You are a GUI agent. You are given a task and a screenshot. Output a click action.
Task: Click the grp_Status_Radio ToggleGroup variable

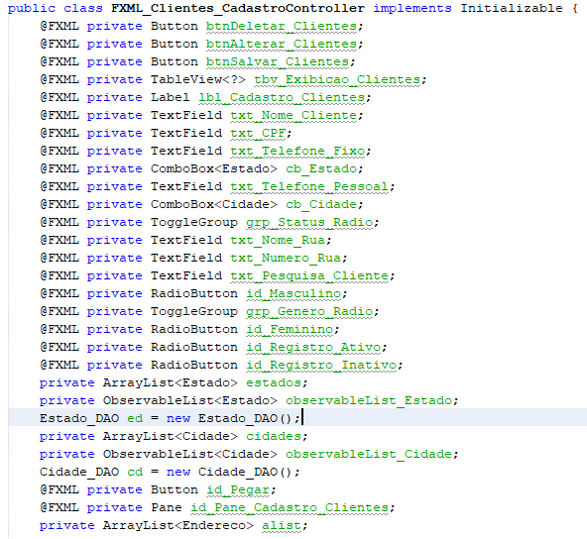(309, 222)
